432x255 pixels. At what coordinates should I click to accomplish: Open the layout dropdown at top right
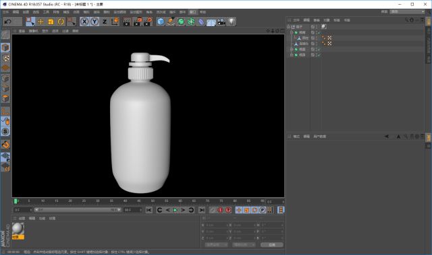point(407,11)
